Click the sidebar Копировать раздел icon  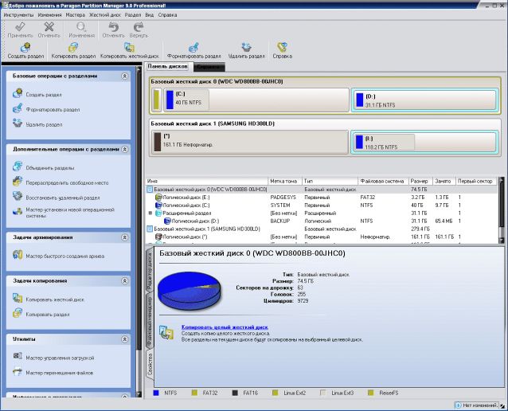click(x=18, y=313)
